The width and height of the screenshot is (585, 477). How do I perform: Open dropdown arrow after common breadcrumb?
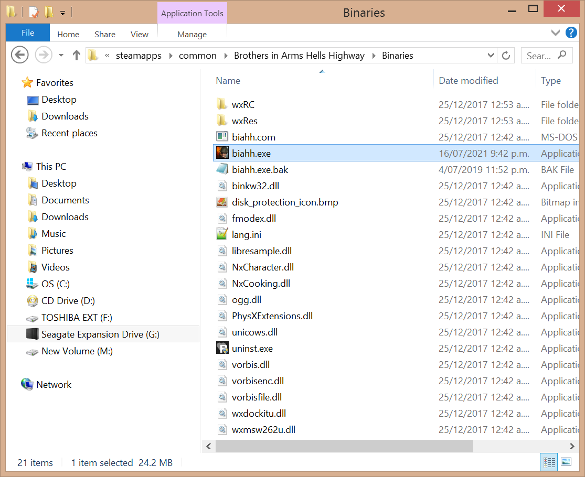pos(226,56)
